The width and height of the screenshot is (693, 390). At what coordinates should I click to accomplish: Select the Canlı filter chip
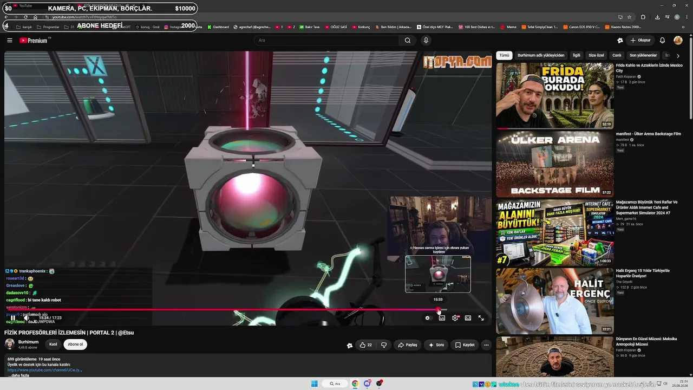617,55
